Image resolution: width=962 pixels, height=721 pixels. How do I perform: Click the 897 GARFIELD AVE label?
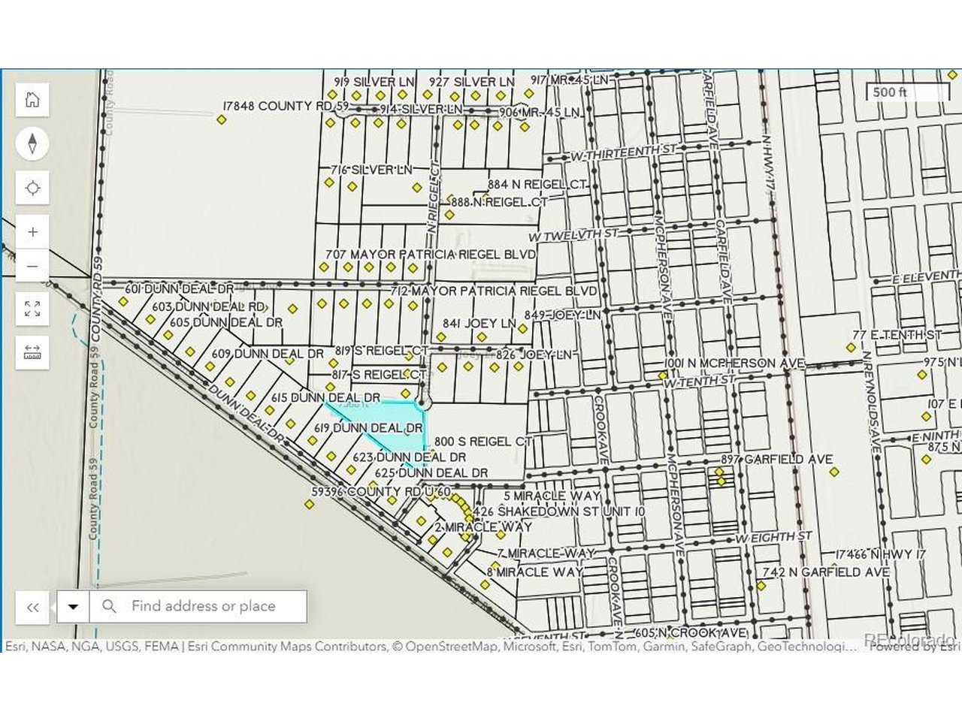pyautogui.click(x=776, y=459)
